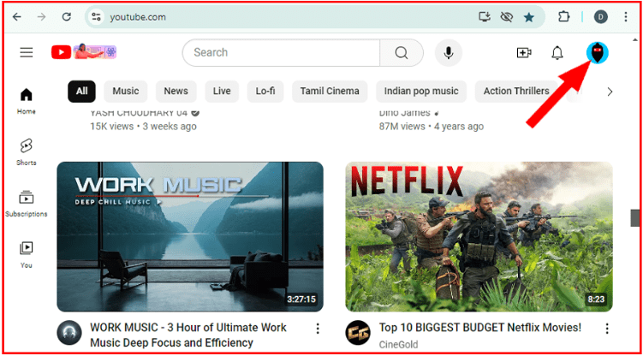Viewport: 643px width, 356px height.
Task: Click the magnifier search button
Action: [402, 52]
